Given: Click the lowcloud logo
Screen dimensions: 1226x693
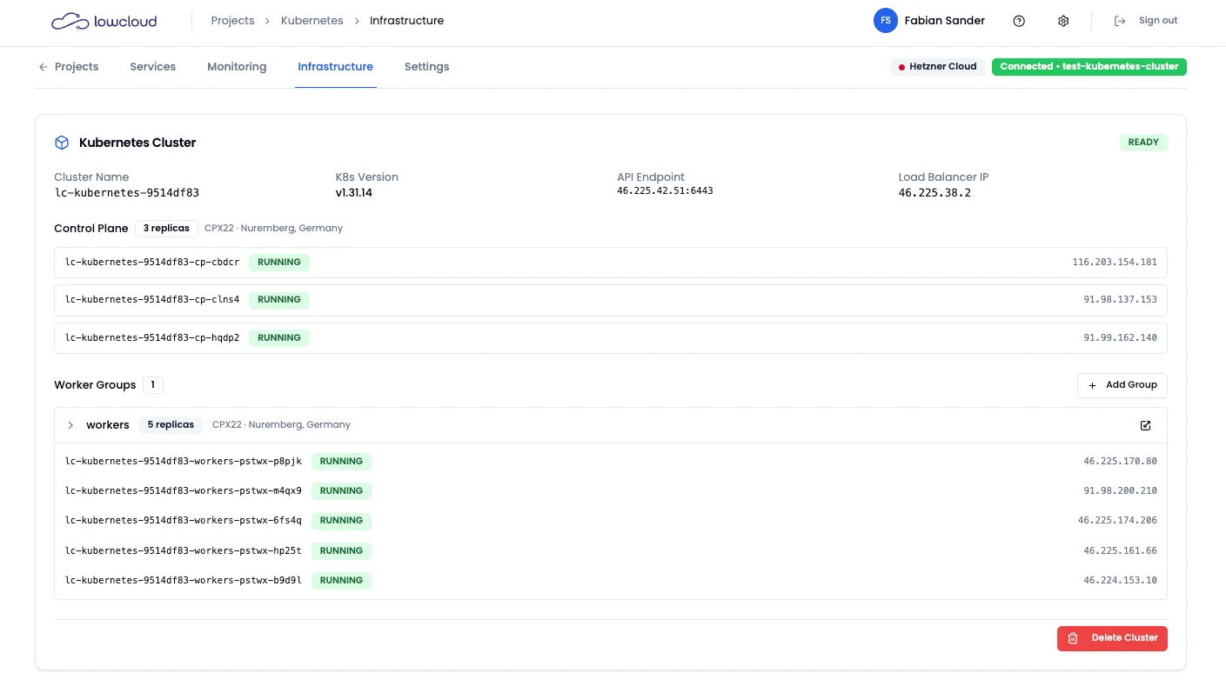Looking at the screenshot, I should point(104,21).
